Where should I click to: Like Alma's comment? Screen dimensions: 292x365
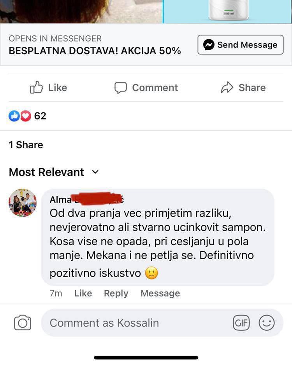(83, 293)
